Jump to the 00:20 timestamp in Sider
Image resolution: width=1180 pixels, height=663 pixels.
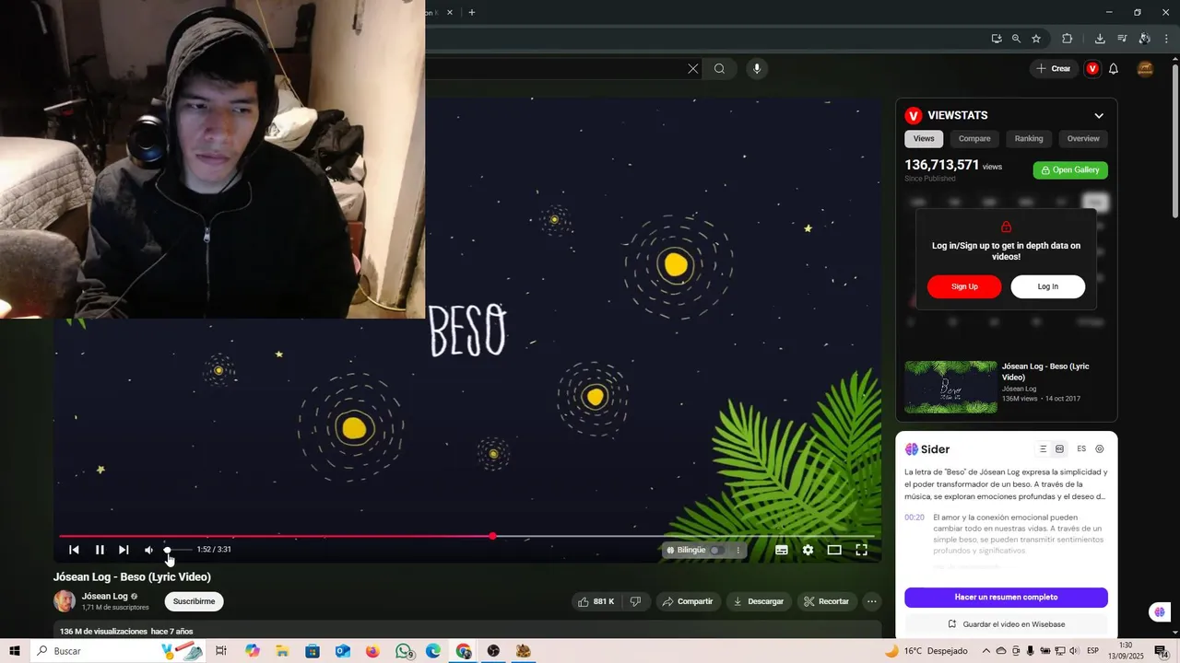click(914, 518)
